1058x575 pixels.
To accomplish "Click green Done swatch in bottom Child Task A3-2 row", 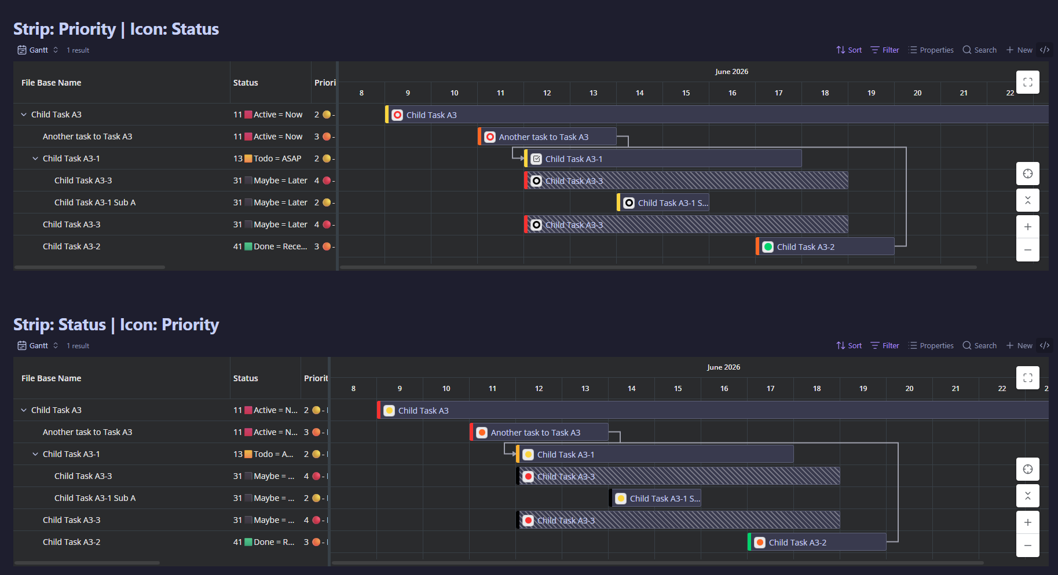I will (248, 542).
